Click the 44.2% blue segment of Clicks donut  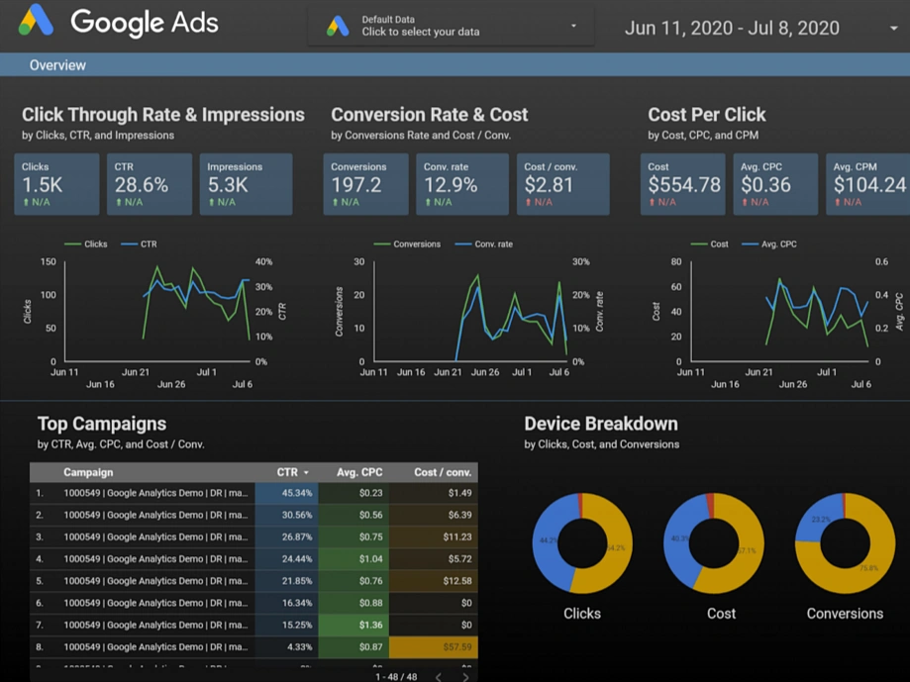(x=547, y=539)
